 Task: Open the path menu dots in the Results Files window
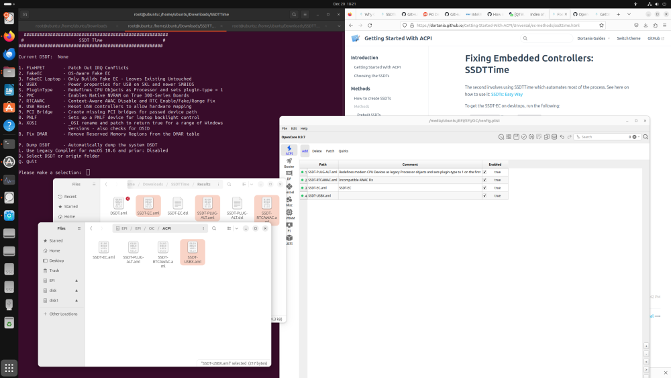tap(218, 184)
